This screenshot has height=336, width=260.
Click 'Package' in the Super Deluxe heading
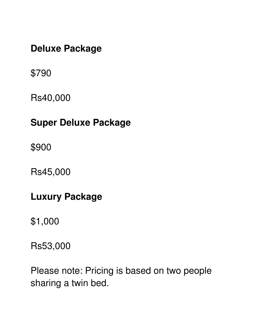[112, 123]
